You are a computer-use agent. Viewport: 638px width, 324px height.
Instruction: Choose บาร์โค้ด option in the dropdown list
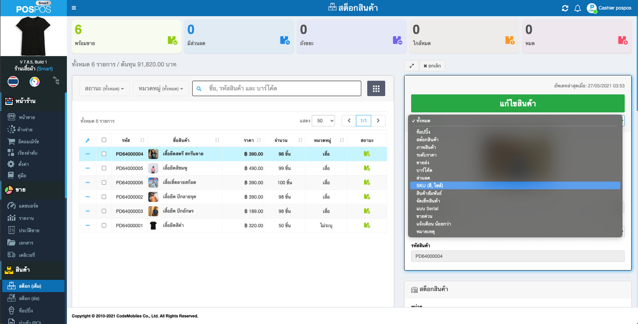pos(424,170)
